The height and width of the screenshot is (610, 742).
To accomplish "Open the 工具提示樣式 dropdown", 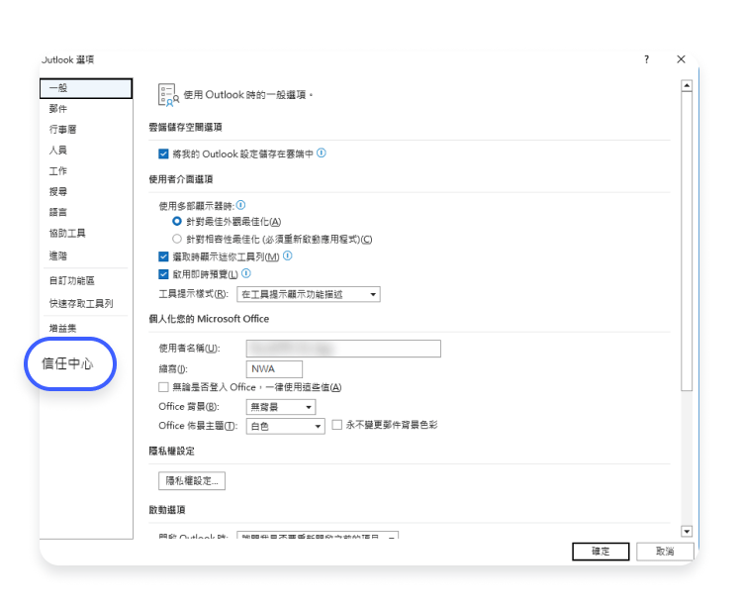I will click(x=309, y=294).
